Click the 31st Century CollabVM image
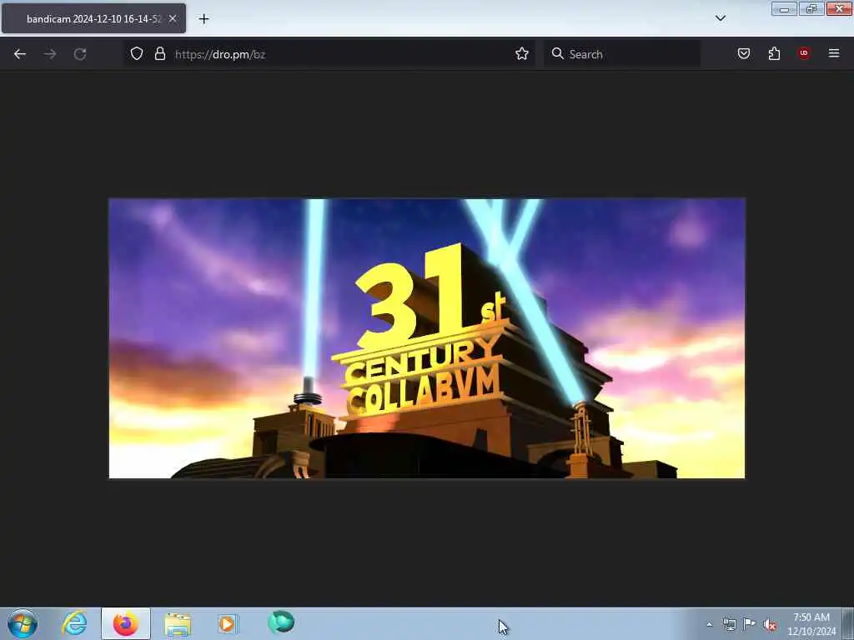Image resolution: width=854 pixels, height=640 pixels. click(427, 338)
